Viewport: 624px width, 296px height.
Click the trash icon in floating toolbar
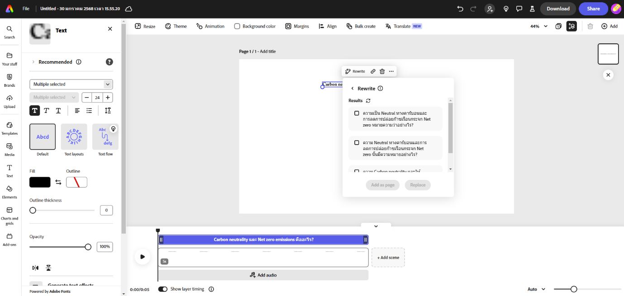point(382,71)
